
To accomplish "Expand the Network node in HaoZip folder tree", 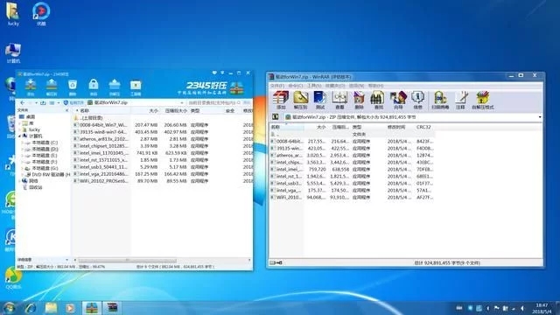I will (19, 181).
